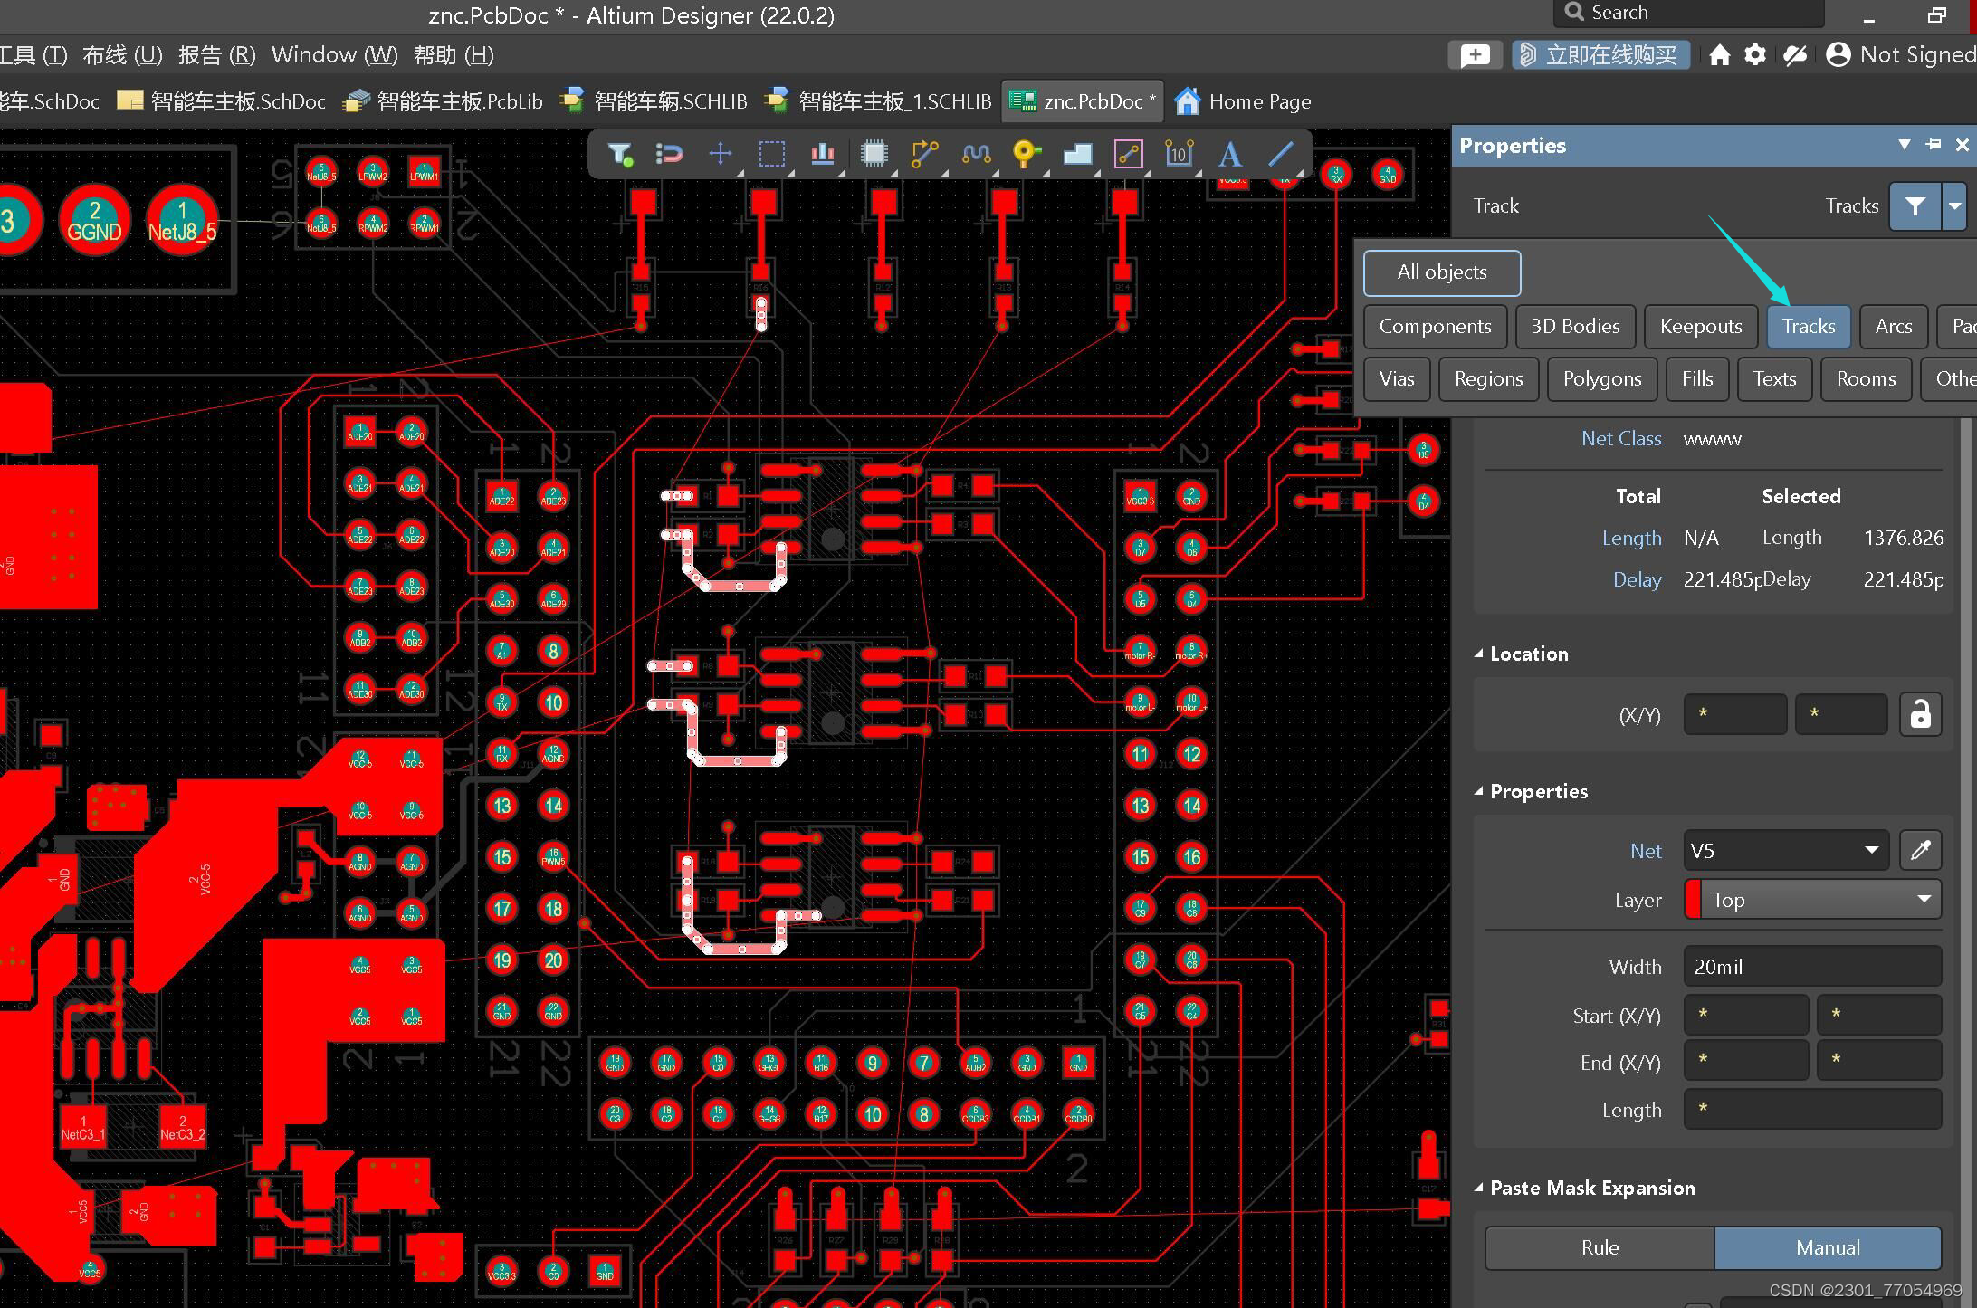Viewport: 1977px width, 1308px height.
Task: Click the All objects button
Action: point(1441,272)
